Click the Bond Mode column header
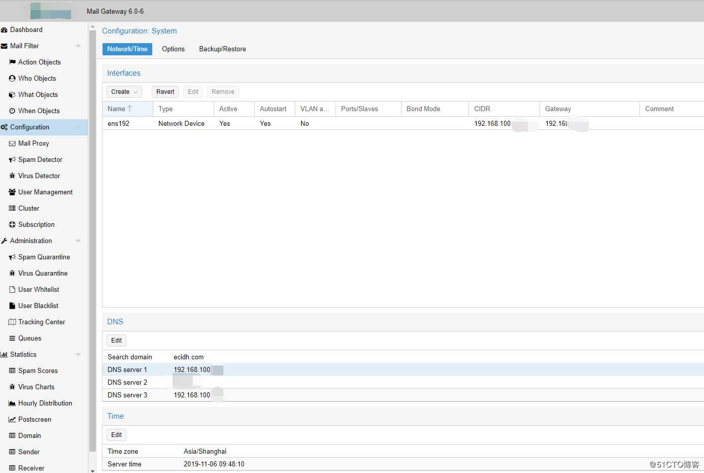This screenshot has width=704, height=473. (435, 109)
